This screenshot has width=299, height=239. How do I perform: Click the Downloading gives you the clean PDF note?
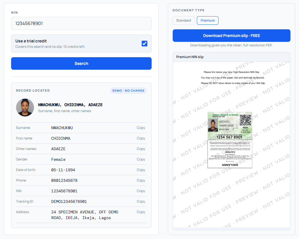point(231,45)
